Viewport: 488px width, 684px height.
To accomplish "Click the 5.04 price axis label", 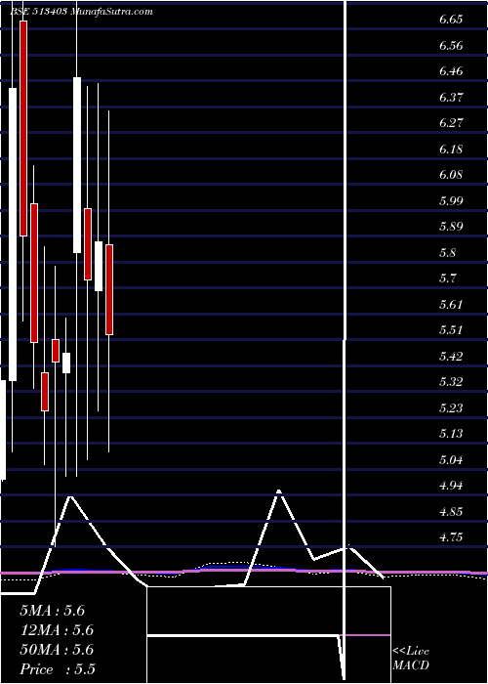I will tap(451, 460).
